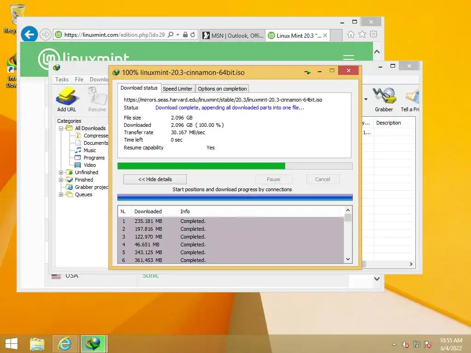Show hidden tray icons arrow
471x353 pixels.
[x=394, y=344]
